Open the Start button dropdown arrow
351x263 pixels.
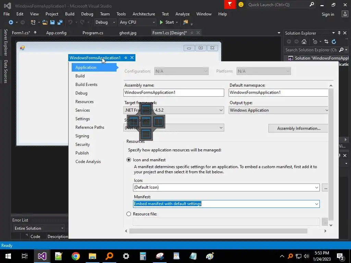177,22
